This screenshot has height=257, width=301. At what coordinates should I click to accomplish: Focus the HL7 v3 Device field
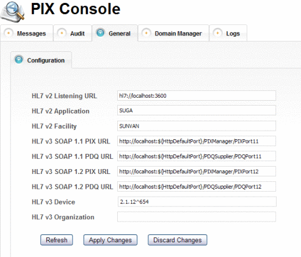197,201
